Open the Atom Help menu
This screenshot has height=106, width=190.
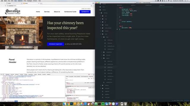click(x=39, y=1)
